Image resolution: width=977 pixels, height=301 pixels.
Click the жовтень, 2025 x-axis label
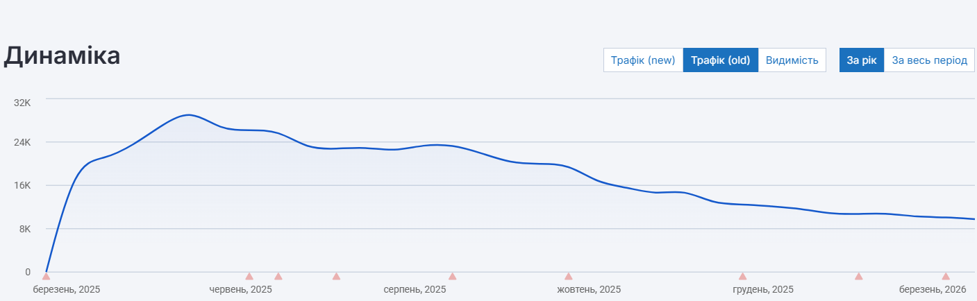pos(589,289)
